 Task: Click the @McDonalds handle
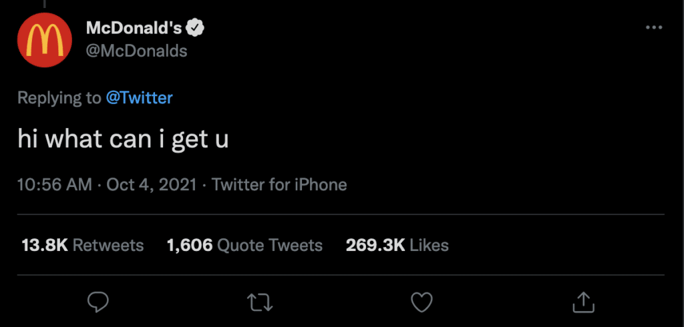137,51
